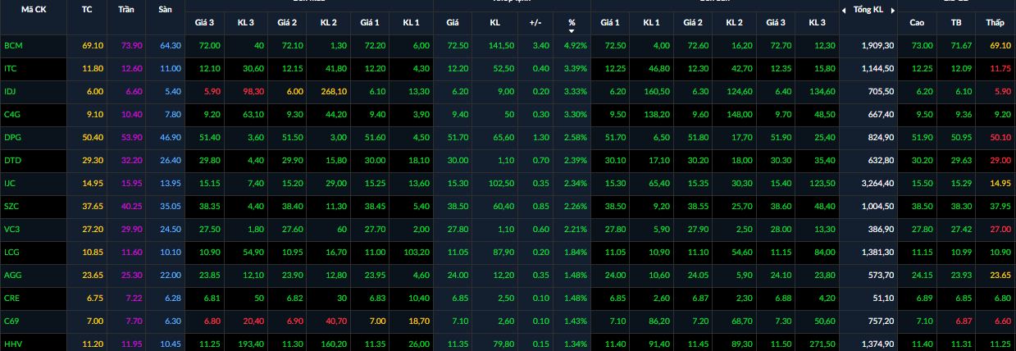1016x351 pixels.
Task: Click the left arrow beside Tổng KL
Action: [x=845, y=10]
